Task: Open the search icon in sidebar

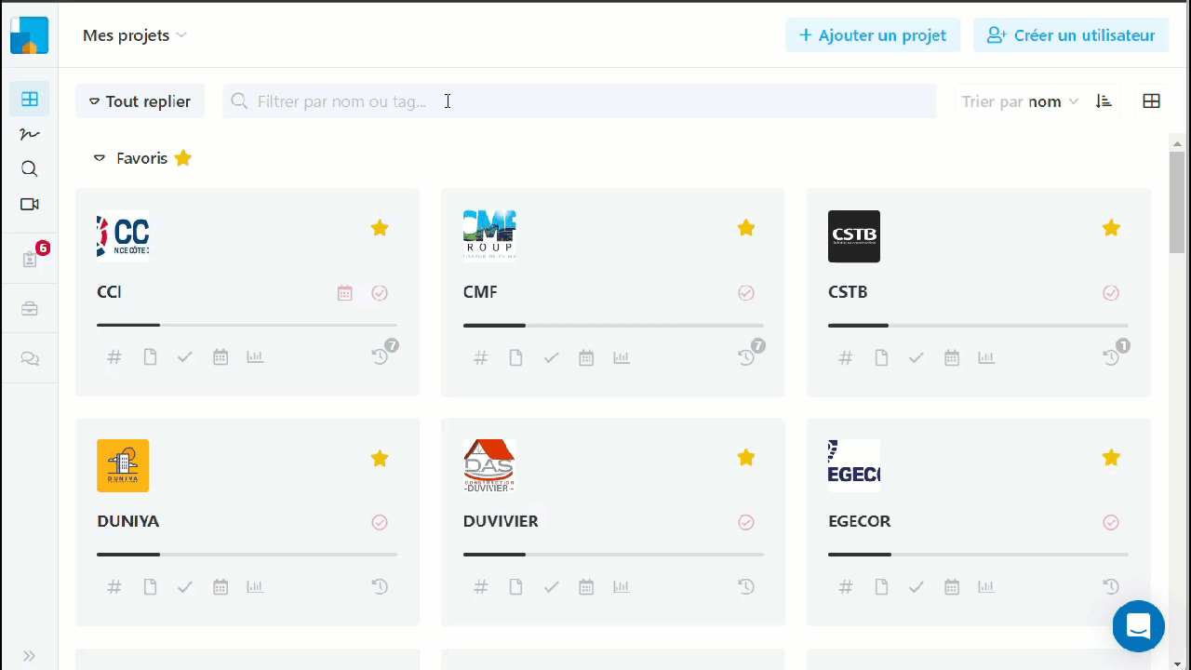Action: [x=30, y=168]
